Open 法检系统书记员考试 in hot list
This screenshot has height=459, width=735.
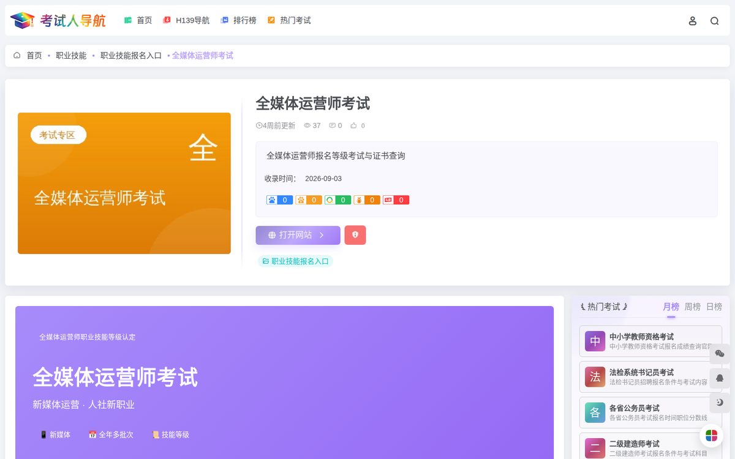650,377
